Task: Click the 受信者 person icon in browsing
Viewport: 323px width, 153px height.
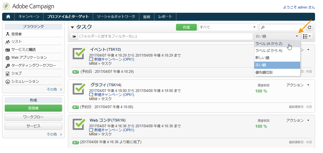Action: coord(7,34)
